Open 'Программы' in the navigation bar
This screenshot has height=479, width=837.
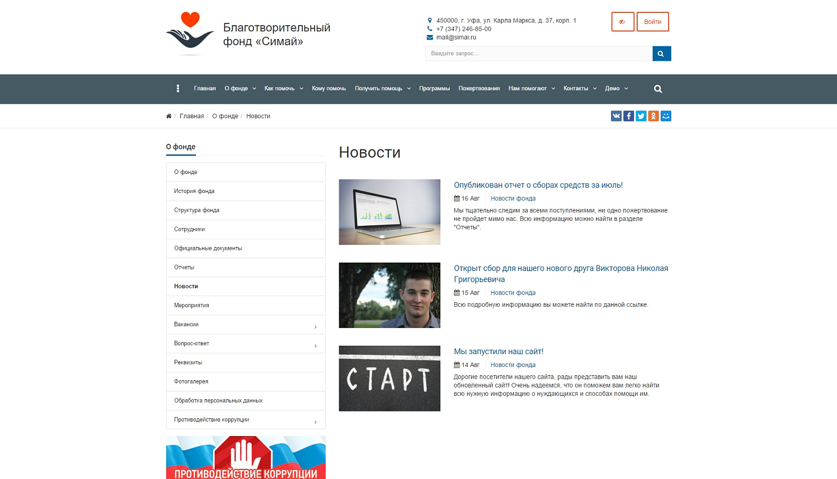click(434, 89)
